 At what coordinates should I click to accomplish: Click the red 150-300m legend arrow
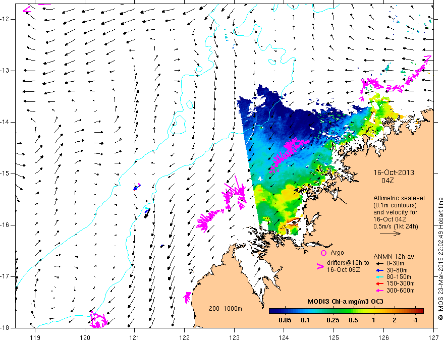tap(379, 284)
